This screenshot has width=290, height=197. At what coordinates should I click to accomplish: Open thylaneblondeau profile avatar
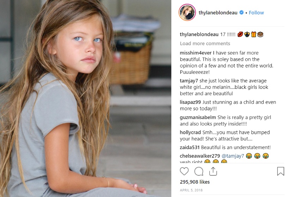(187, 12)
